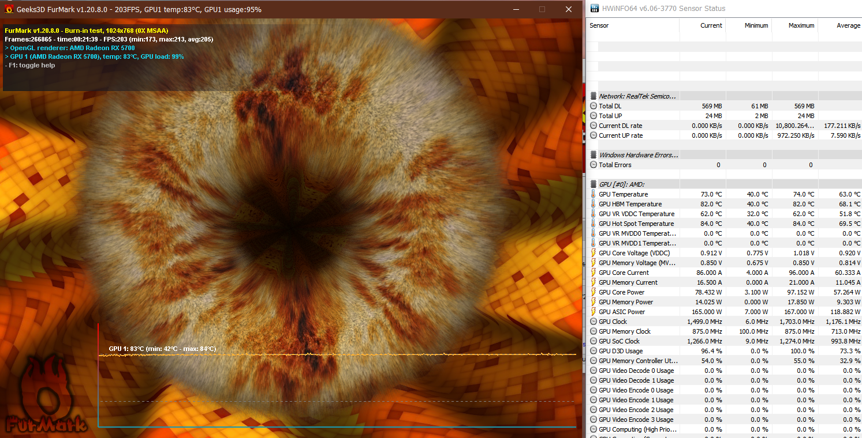Click the '61 MB' Total DL minimum value
862x438 pixels.
[x=759, y=106]
